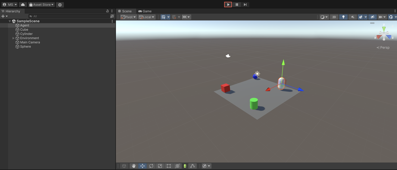Image resolution: width=397 pixels, height=170 pixels.
Task: Select the Scene tab
Action: tap(125, 11)
